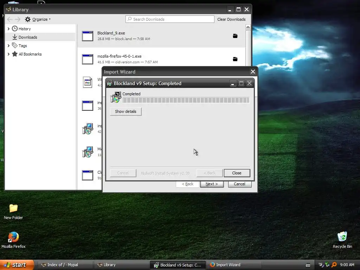
Task: Click the download icon in the row starting 'Cla'
Action: (x=88, y=175)
